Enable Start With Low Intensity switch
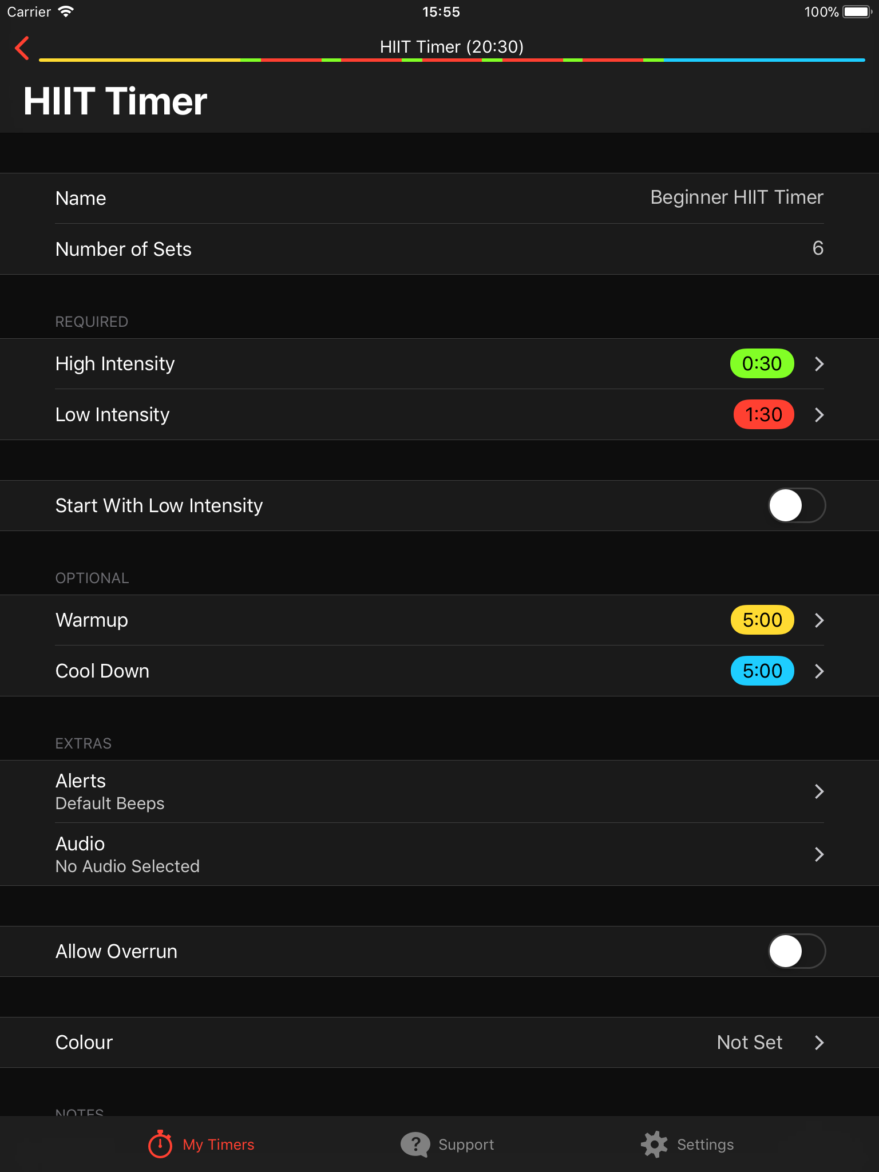This screenshot has height=1172, width=879. coord(797,505)
